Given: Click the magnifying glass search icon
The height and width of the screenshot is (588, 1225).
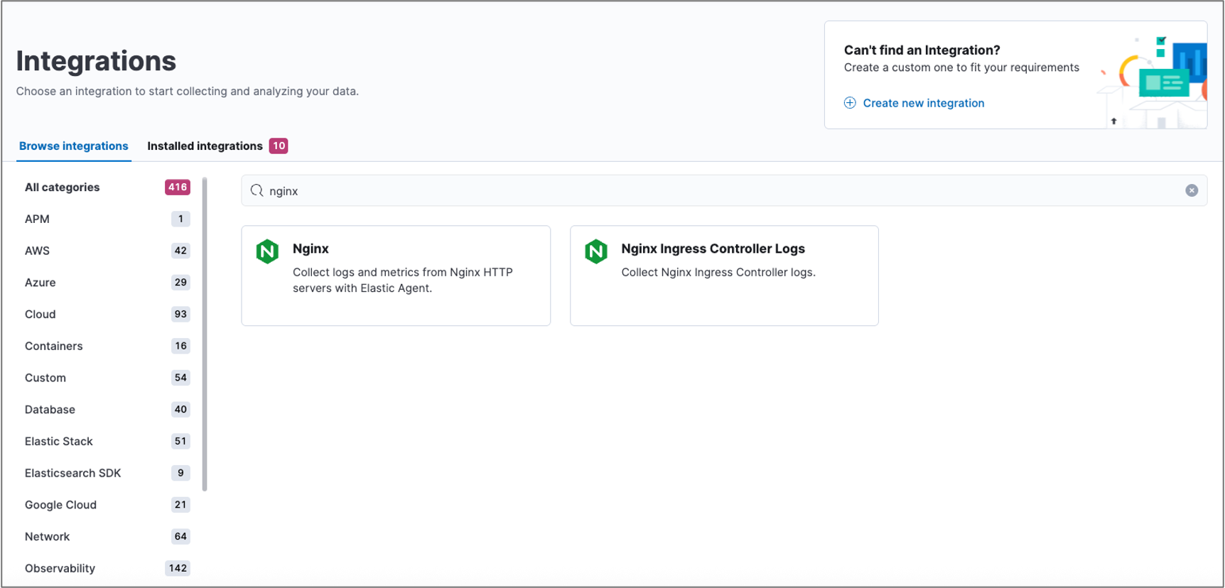Looking at the screenshot, I should [x=257, y=190].
